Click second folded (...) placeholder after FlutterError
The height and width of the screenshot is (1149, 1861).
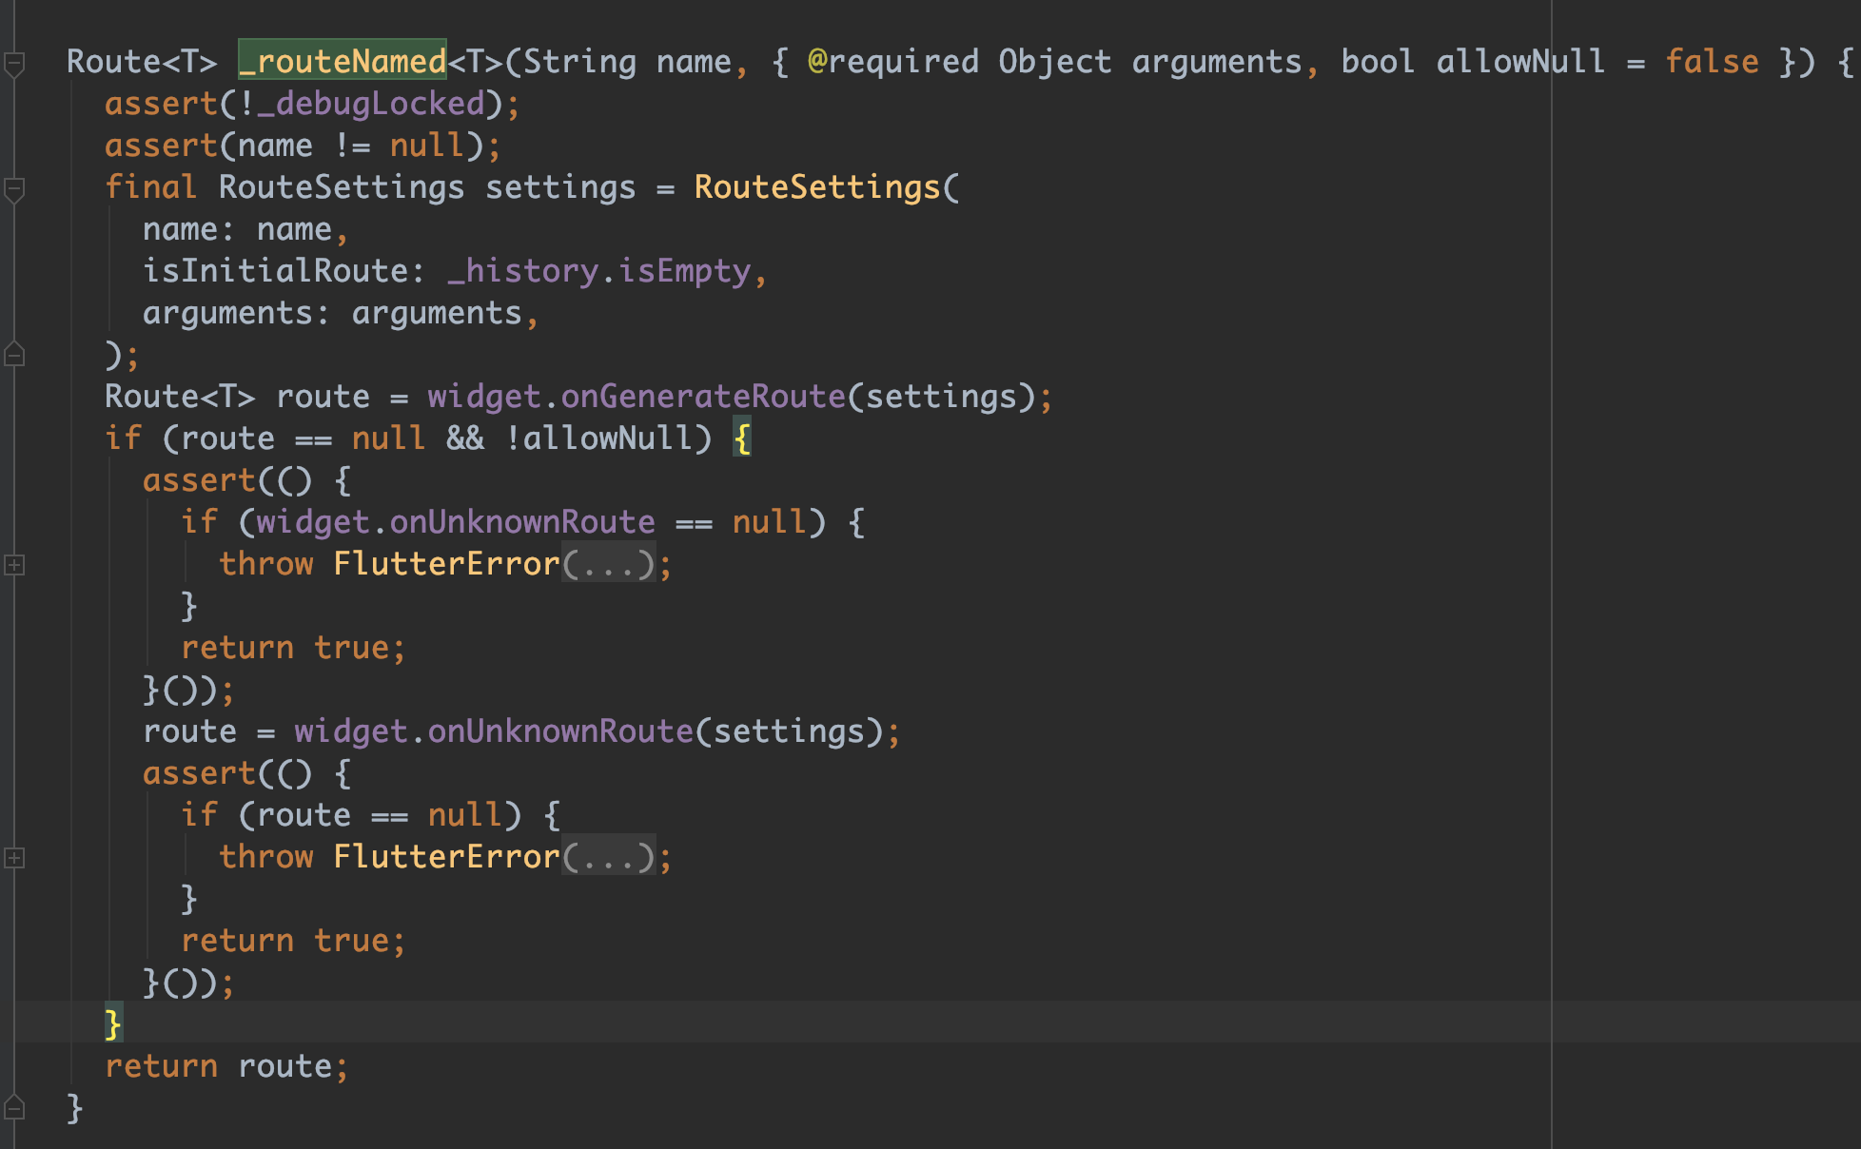pyautogui.click(x=608, y=858)
